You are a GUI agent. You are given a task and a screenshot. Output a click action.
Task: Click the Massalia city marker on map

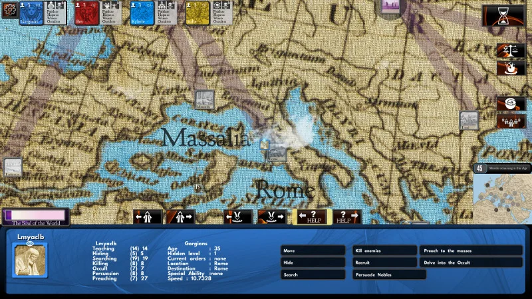[205, 100]
